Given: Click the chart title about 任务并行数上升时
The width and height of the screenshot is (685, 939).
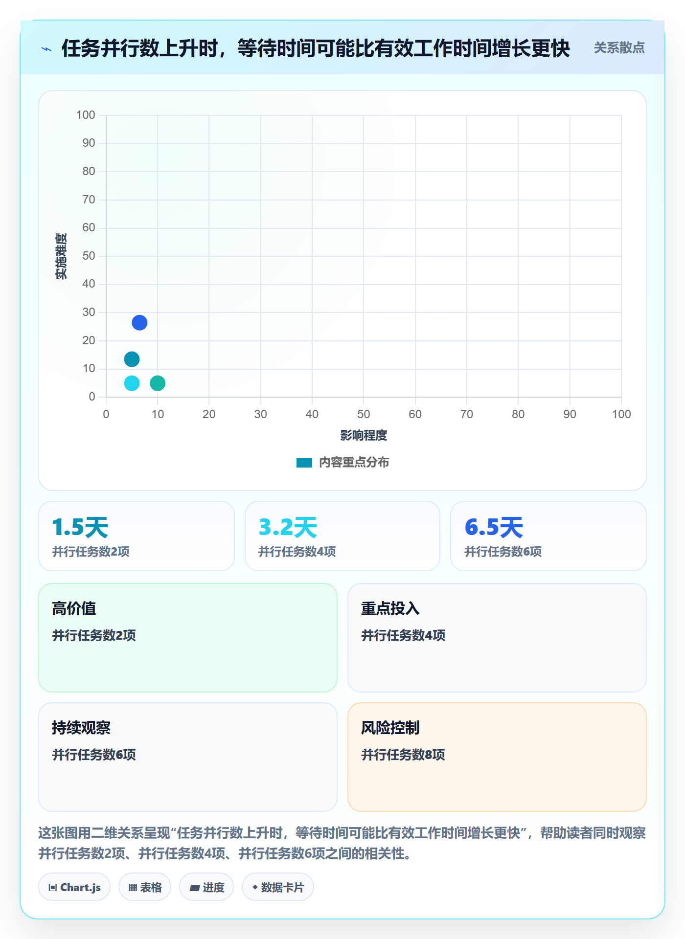Looking at the screenshot, I should click(x=316, y=48).
